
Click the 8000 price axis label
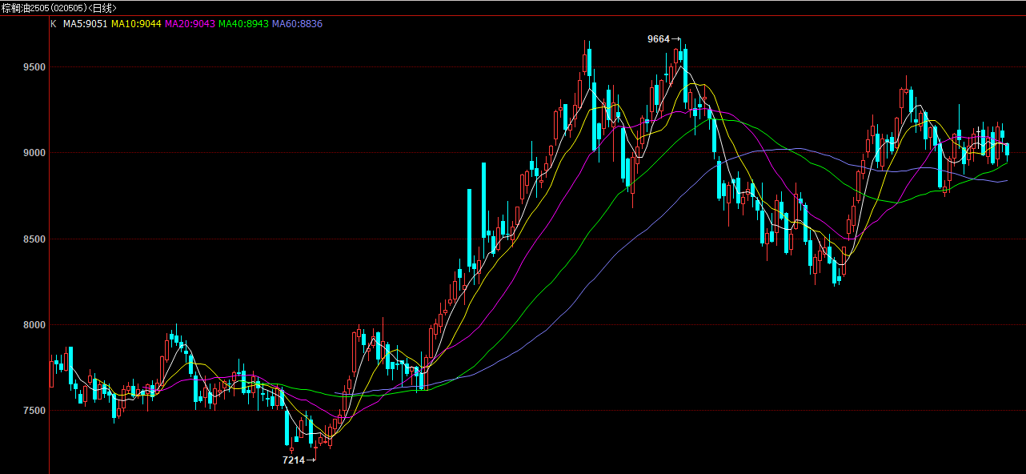coord(34,325)
